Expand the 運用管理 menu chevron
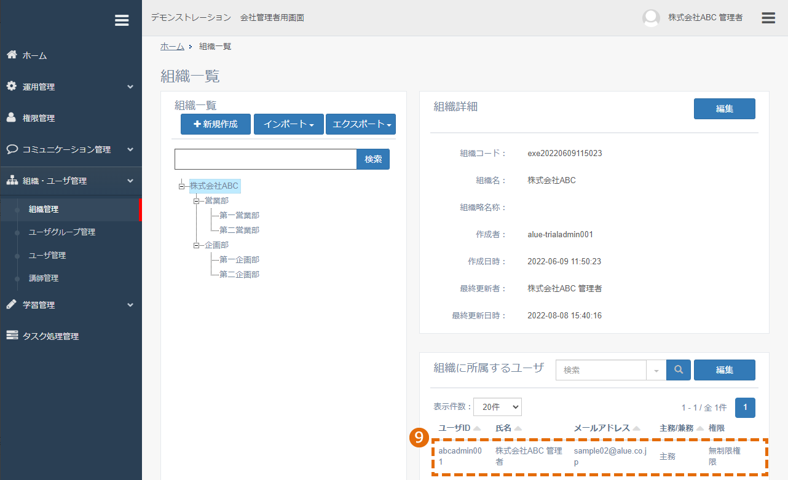 point(130,87)
